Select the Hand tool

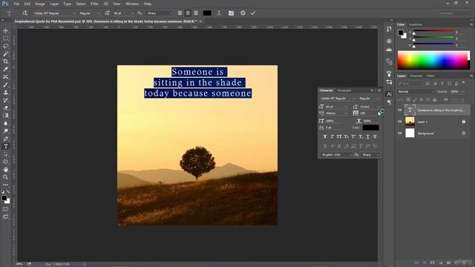coord(6,170)
